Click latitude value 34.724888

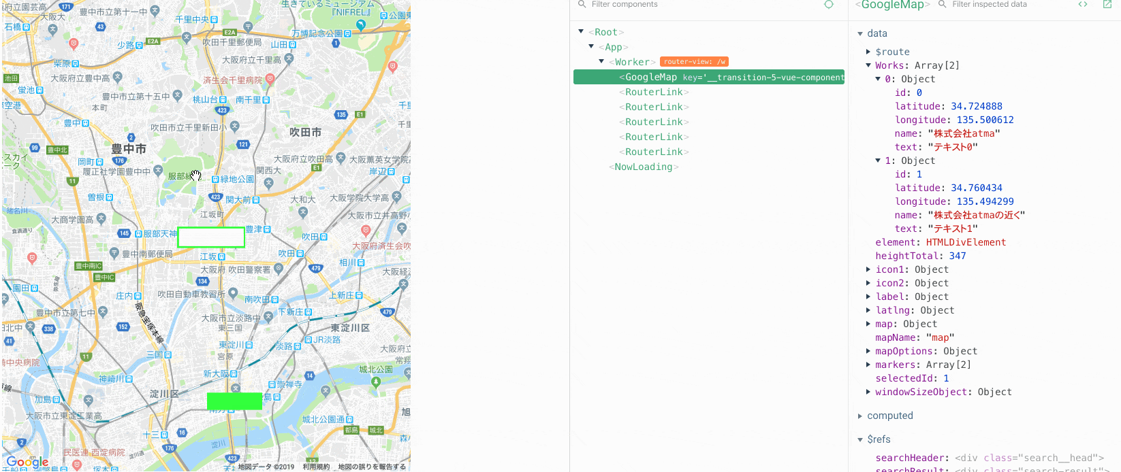(977, 106)
